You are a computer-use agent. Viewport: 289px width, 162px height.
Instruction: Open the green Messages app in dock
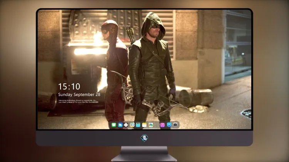click(x=114, y=125)
